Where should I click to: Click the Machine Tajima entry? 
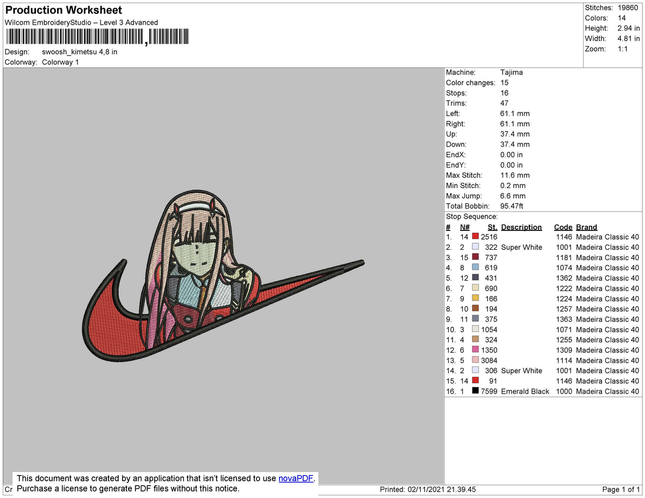tap(511, 72)
